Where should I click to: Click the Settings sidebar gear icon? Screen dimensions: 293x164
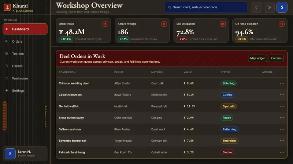click(x=7, y=90)
